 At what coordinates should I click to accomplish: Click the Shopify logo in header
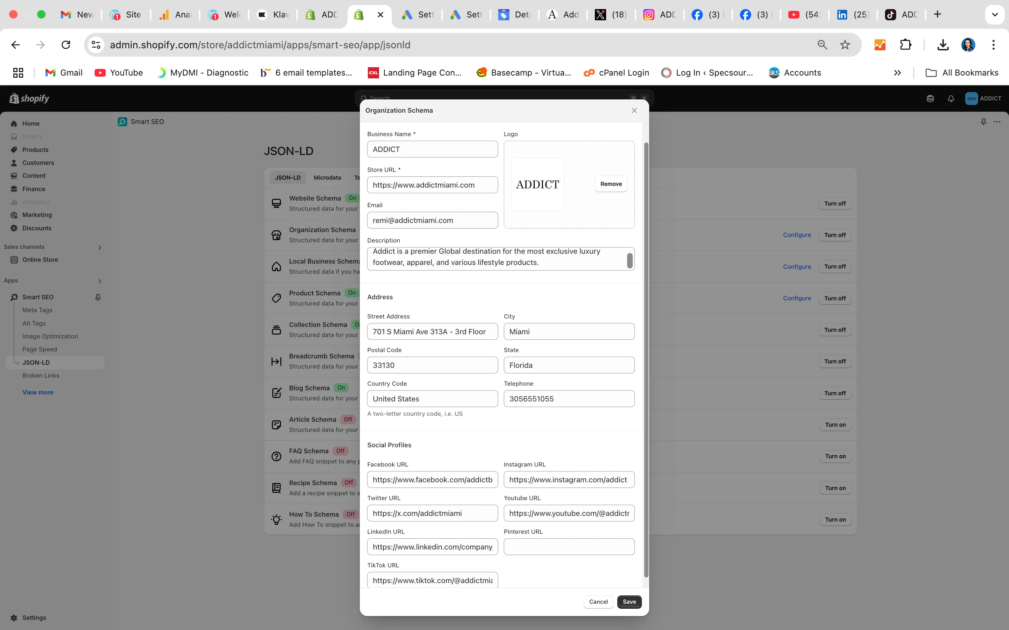(x=29, y=98)
